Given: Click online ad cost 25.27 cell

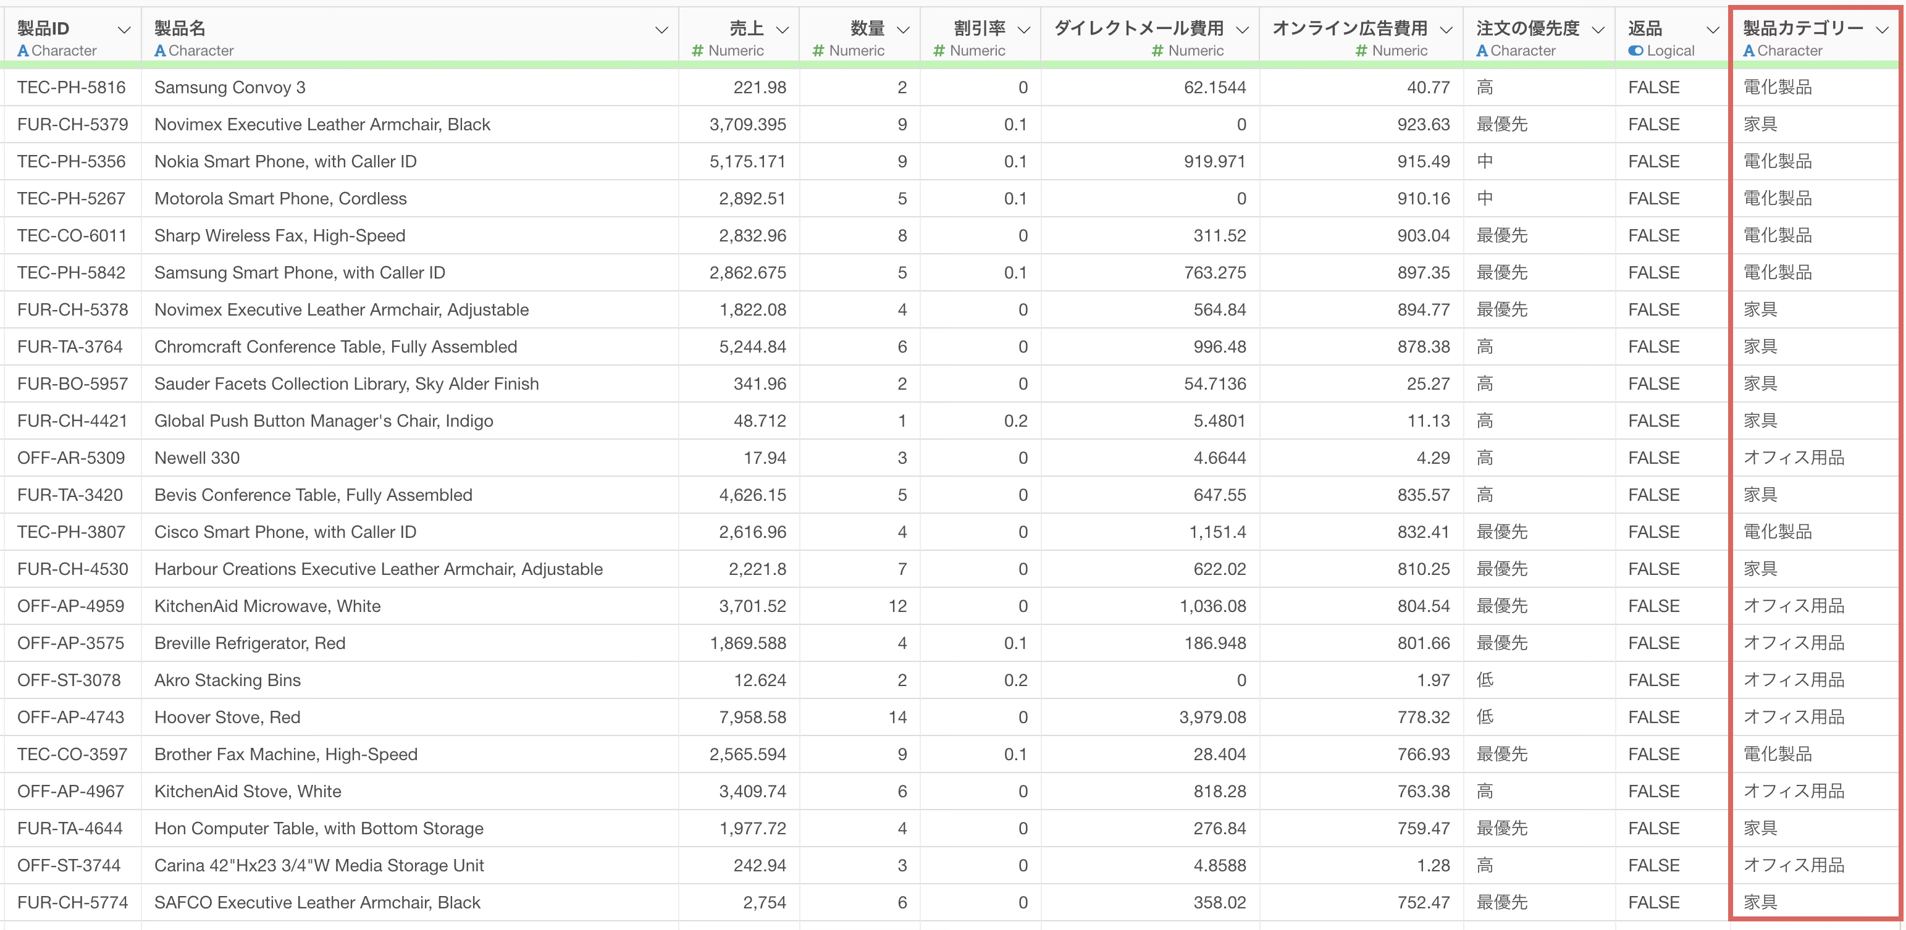Looking at the screenshot, I should [x=1428, y=383].
